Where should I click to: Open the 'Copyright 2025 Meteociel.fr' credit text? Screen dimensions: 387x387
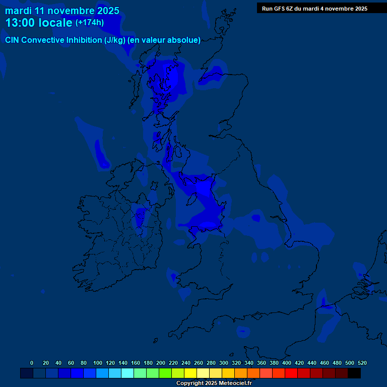[214, 383]
